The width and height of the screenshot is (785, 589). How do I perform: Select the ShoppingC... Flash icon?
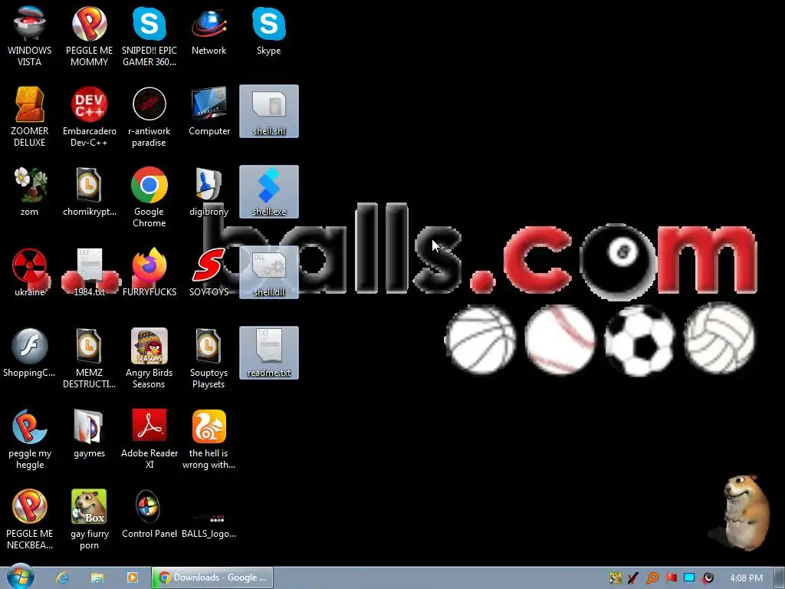[x=30, y=353]
